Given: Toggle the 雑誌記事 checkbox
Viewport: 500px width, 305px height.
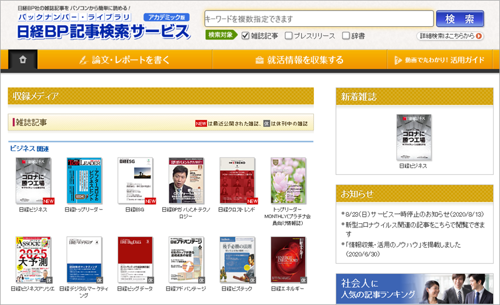Looking at the screenshot, I should [x=245, y=36].
